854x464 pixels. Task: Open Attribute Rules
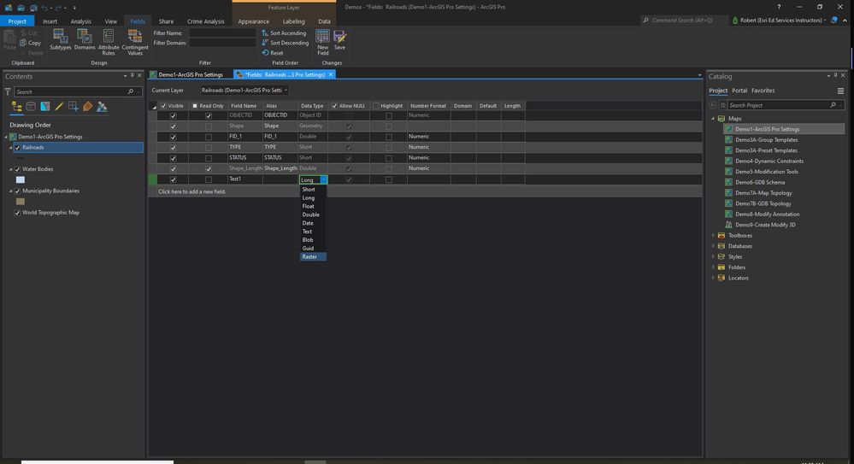point(109,42)
